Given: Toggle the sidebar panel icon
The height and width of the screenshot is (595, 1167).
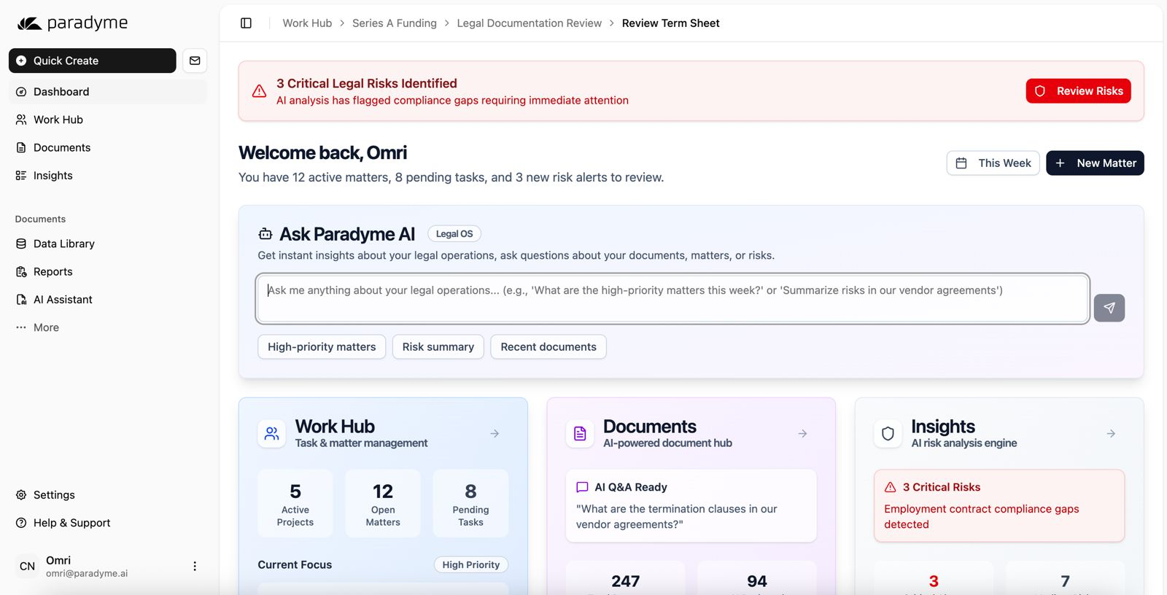Looking at the screenshot, I should tap(246, 23).
